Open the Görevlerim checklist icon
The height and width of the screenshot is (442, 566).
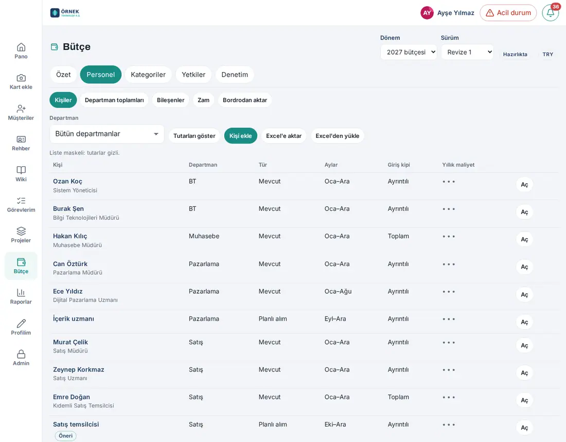tap(21, 201)
